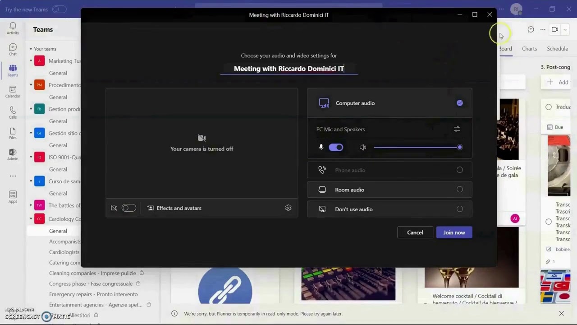Viewport: 577px width, 325px height.
Task: Edit the meeting title field
Action: 289,69
